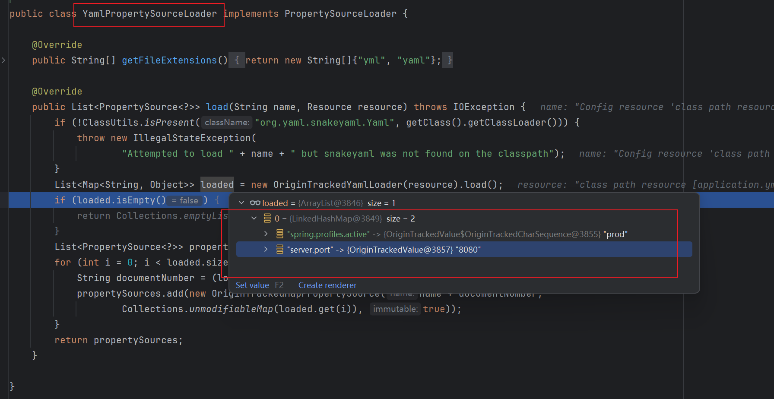
Task: Click the Set value link
Action: [252, 285]
